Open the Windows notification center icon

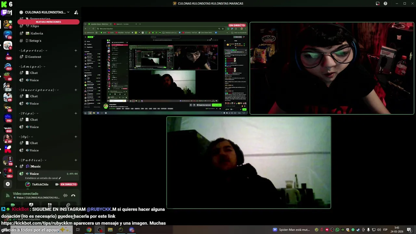[x=409, y=230]
